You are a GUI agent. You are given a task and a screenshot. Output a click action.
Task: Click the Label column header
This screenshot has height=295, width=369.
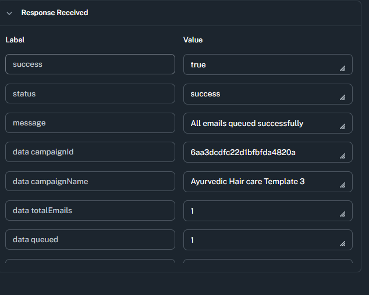click(15, 40)
